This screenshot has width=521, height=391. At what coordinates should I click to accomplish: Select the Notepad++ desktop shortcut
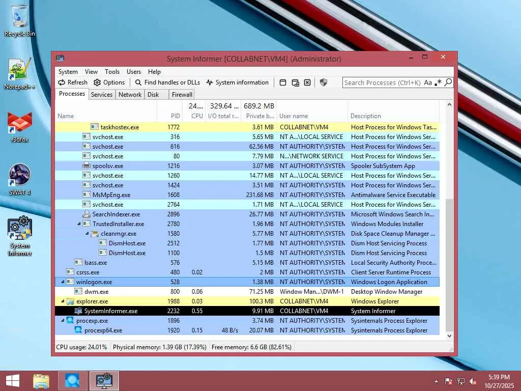coord(20,74)
